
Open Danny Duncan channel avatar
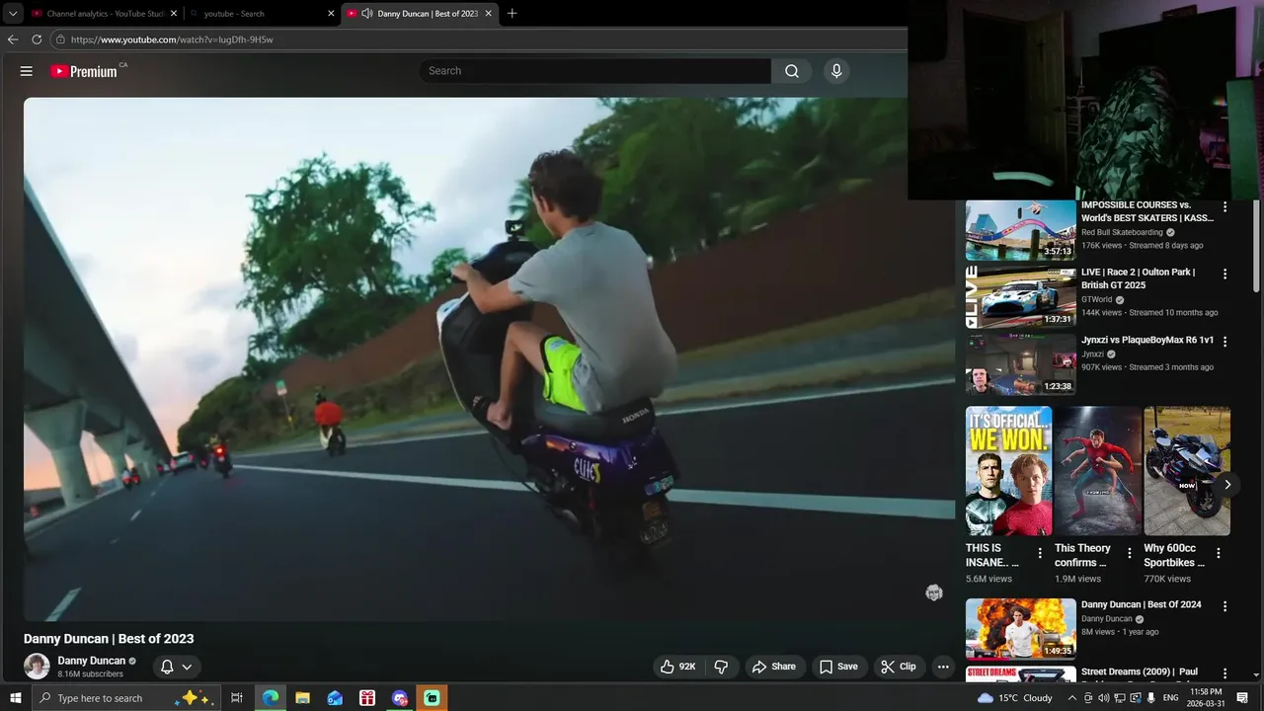point(37,667)
